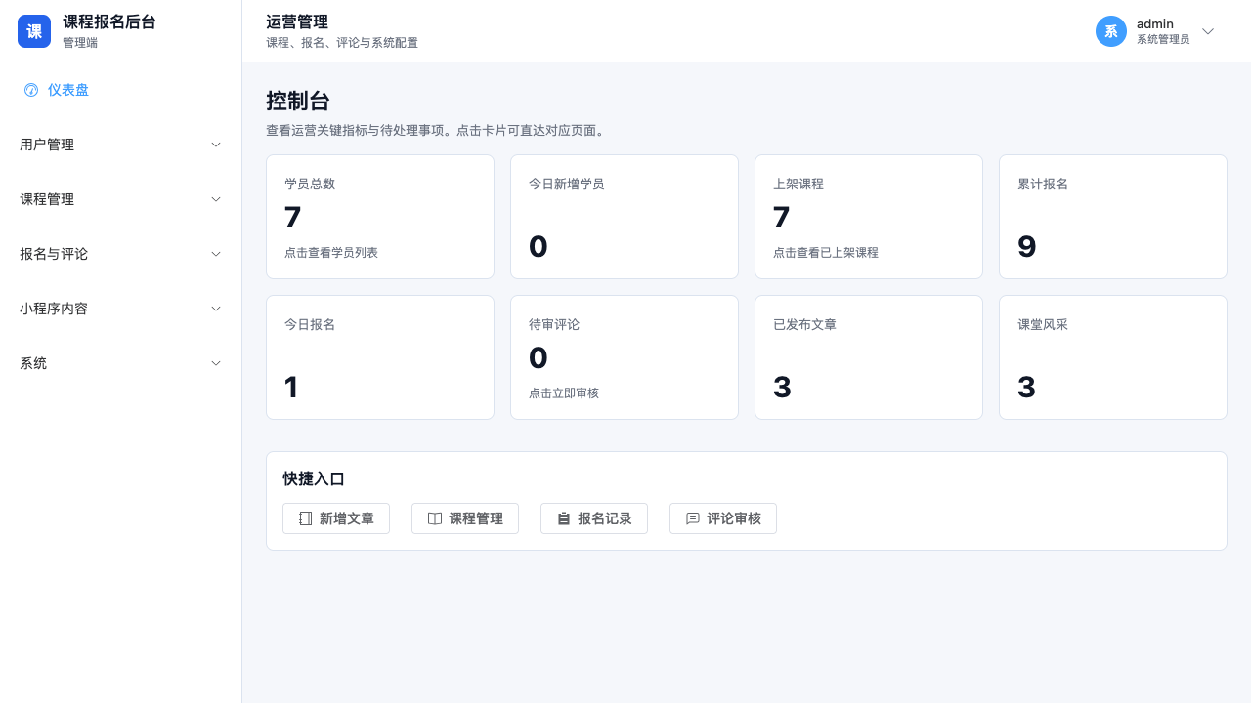The width and height of the screenshot is (1251, 703).
Task: Expand the 小程序内容 chevron
Action: pyautogui.click(x=216, y=309)
